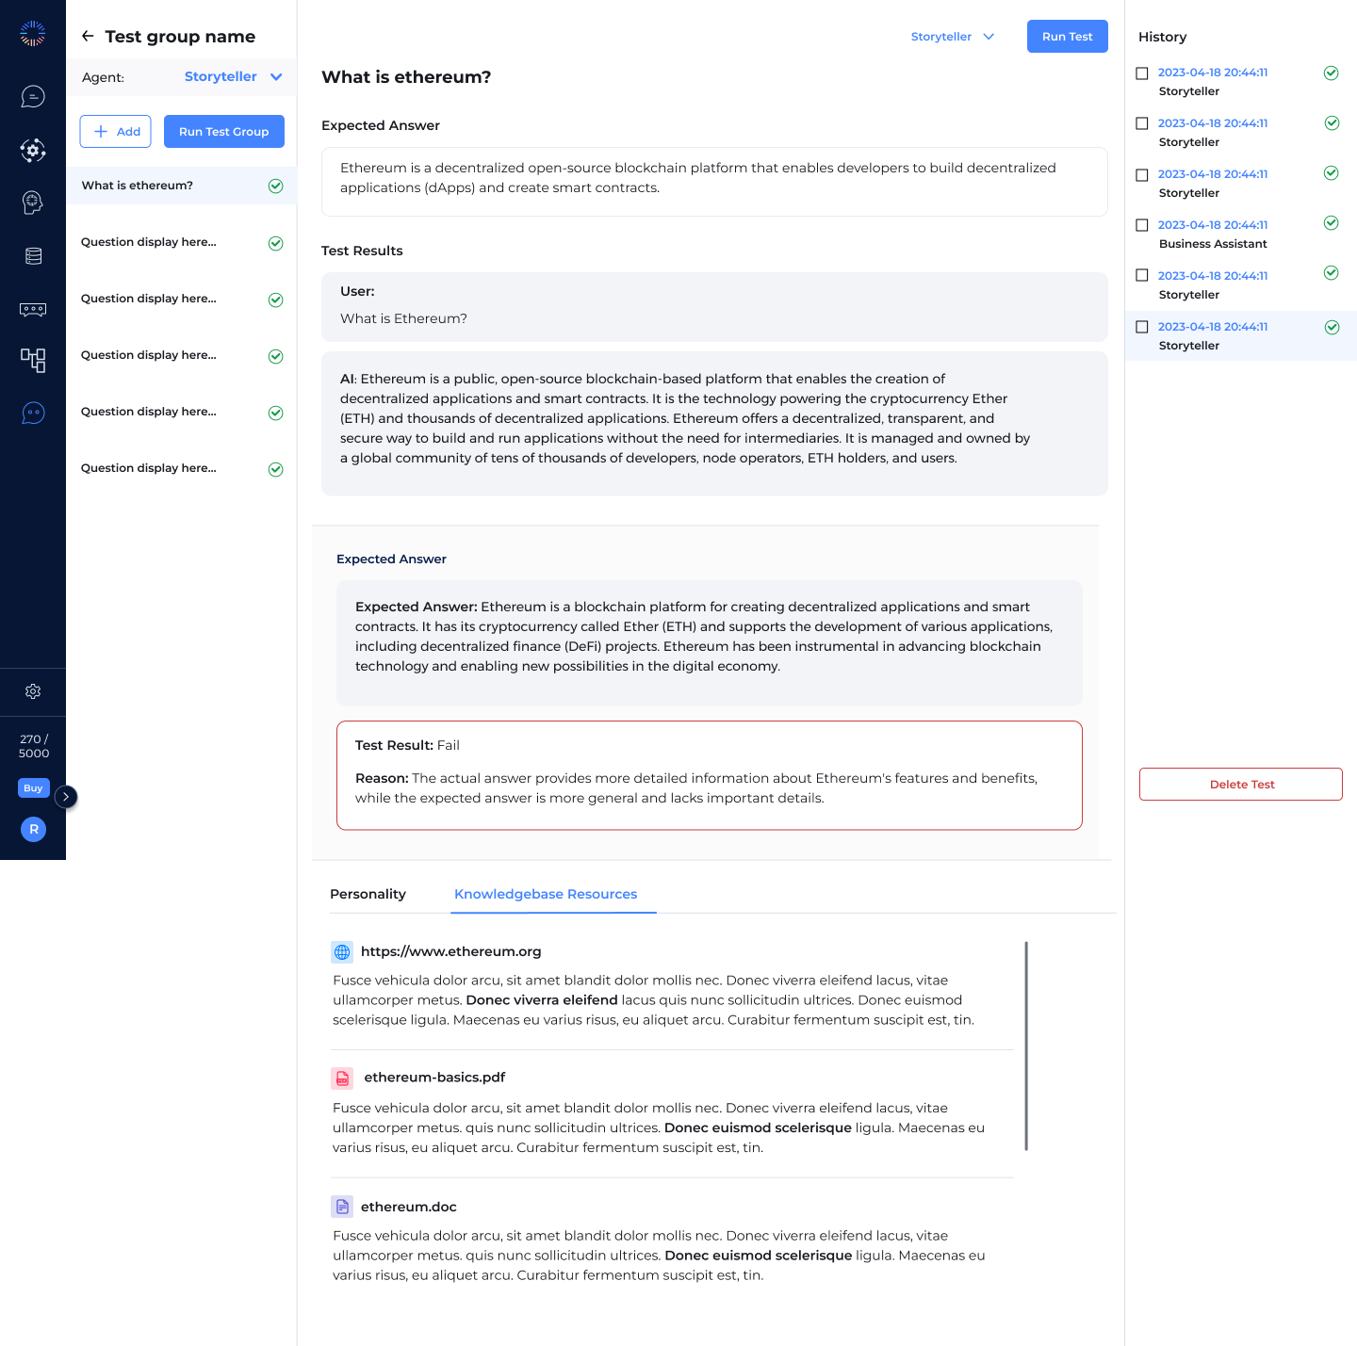Image resolution: width=1357 pixels, height=1346 pixels.
Task: Open the Storyteller dropdown beside Run Test
Action: (x=953, y=37)
